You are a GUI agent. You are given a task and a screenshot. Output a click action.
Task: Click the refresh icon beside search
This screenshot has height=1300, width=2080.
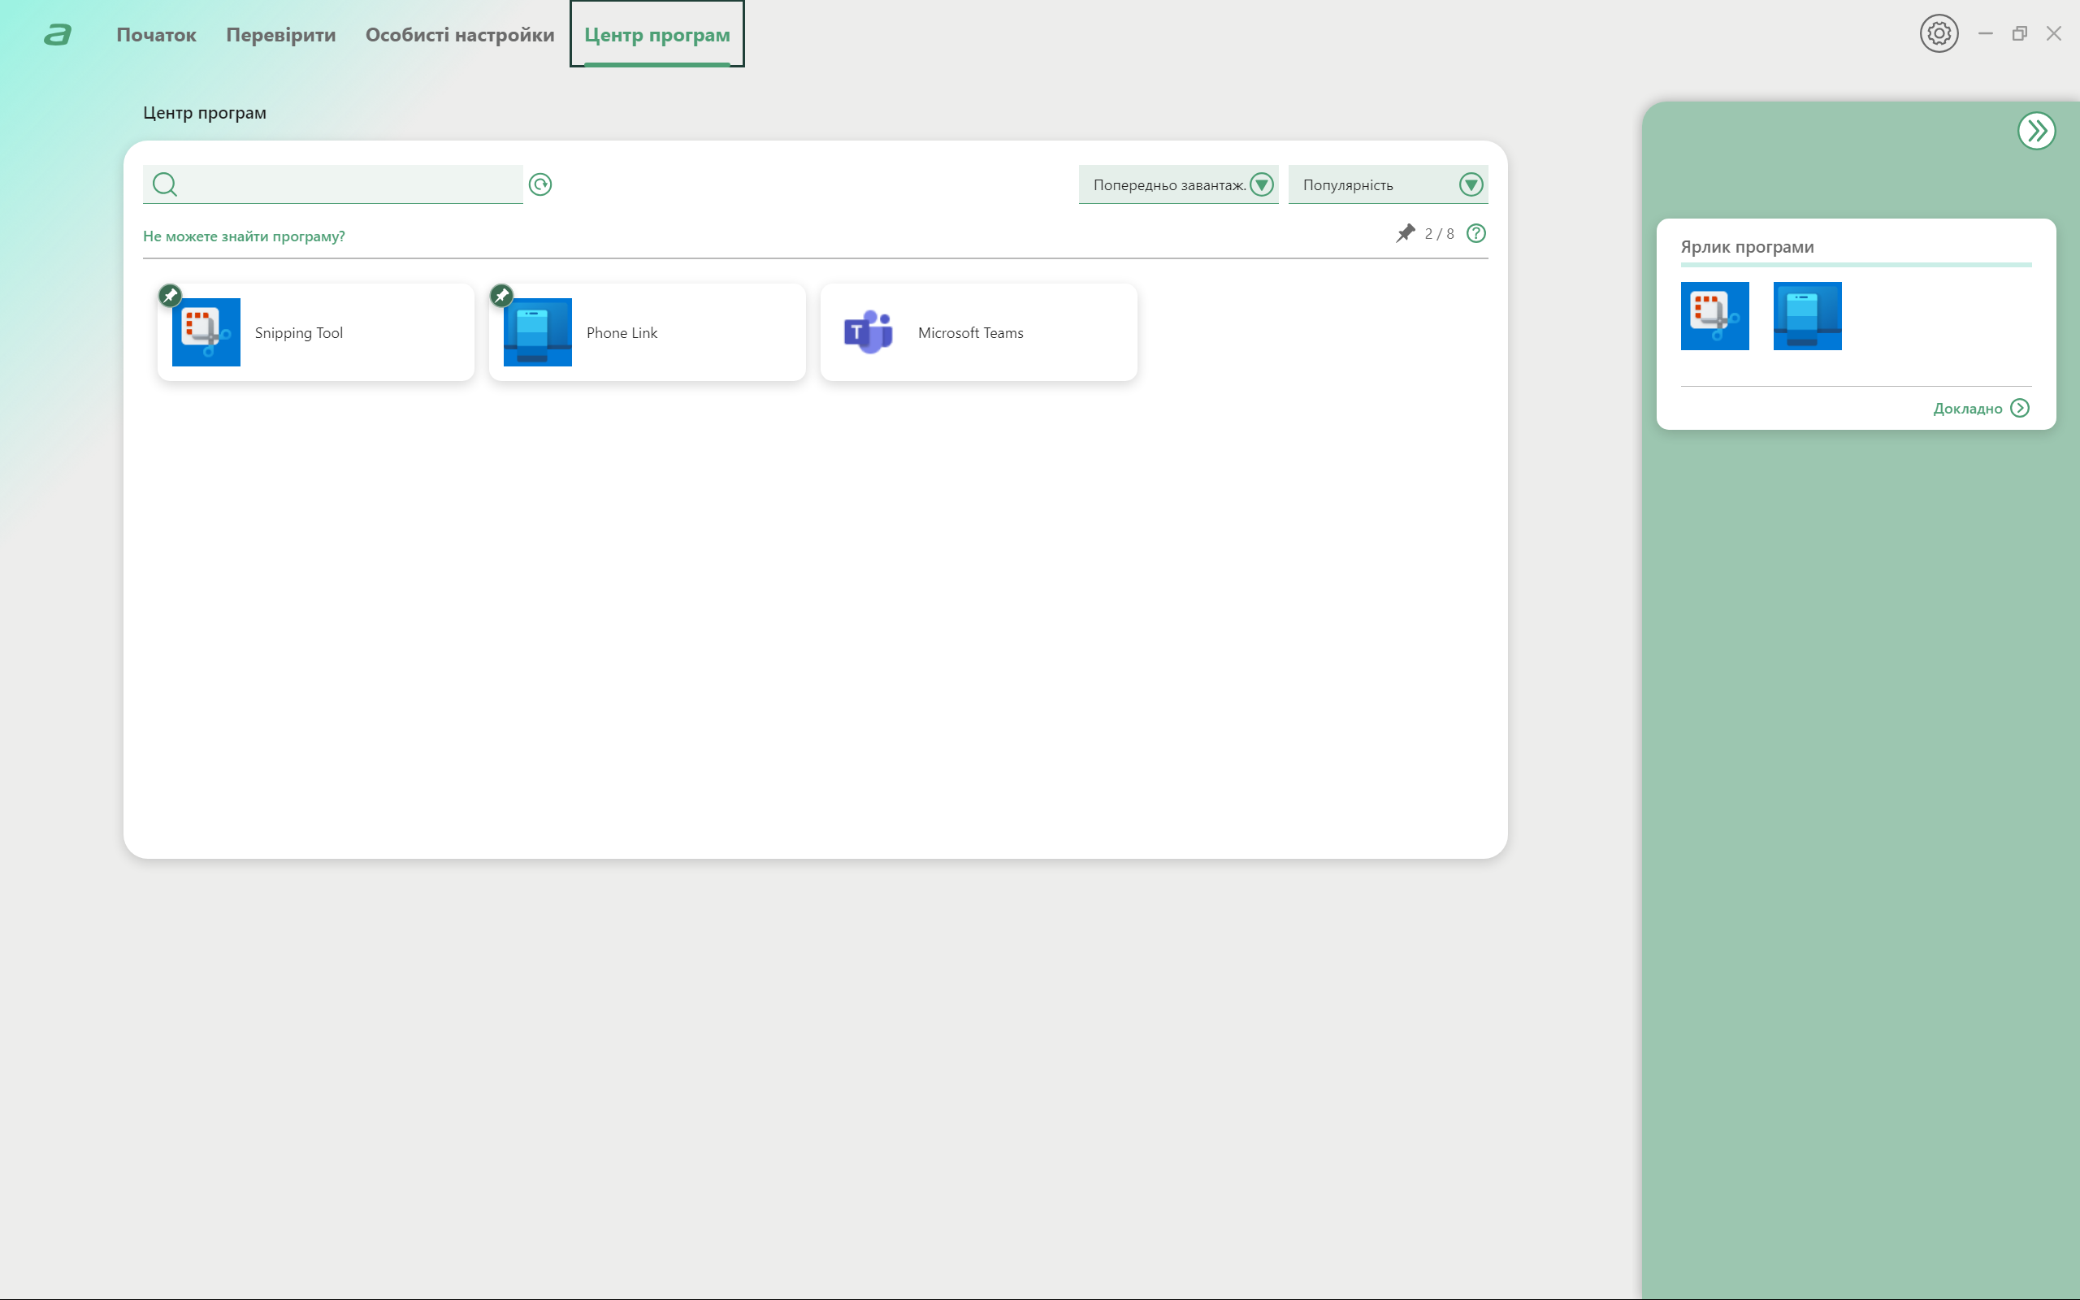(539, 184)
